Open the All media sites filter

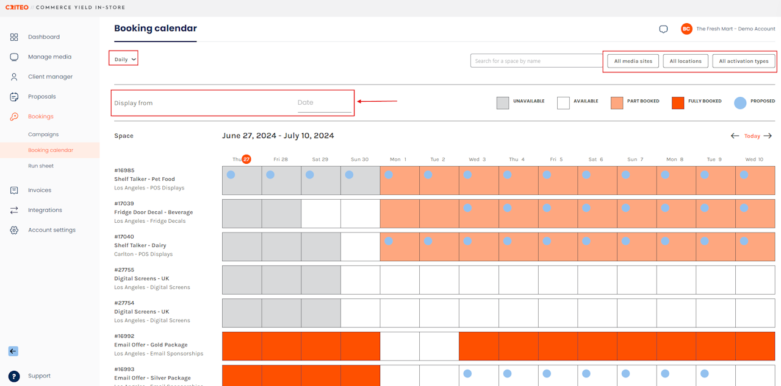coord(633,61)
